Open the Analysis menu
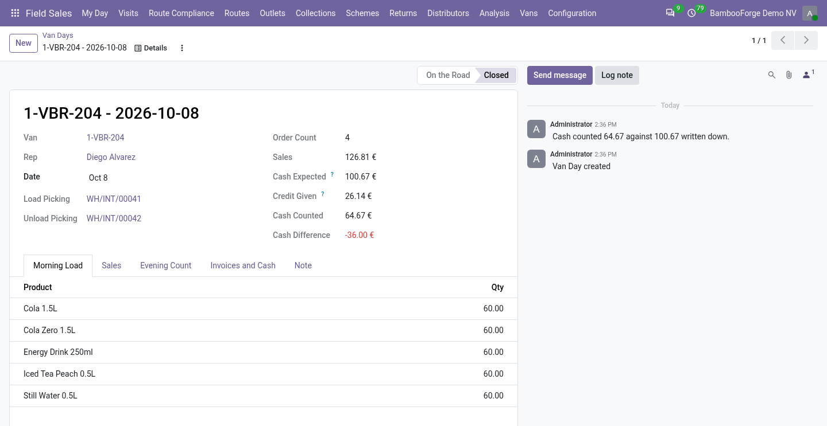827x426 pixels. (x=494, y=13)
